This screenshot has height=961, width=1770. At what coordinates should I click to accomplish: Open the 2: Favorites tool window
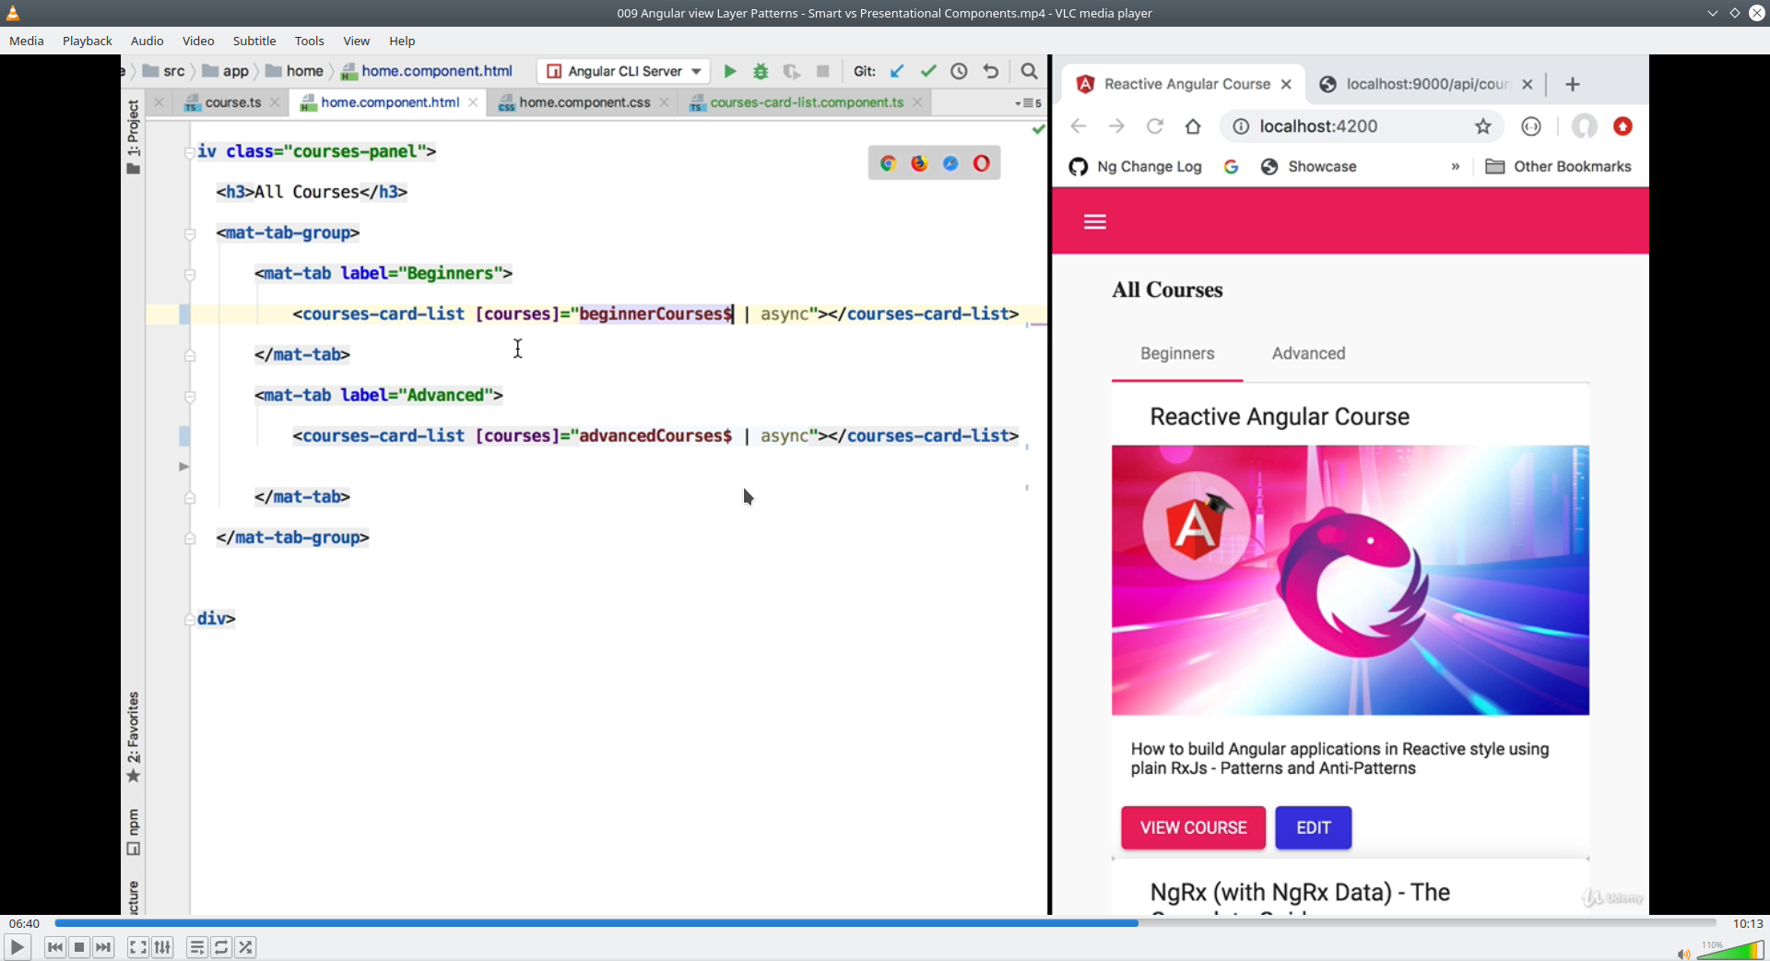coord(133,737)
